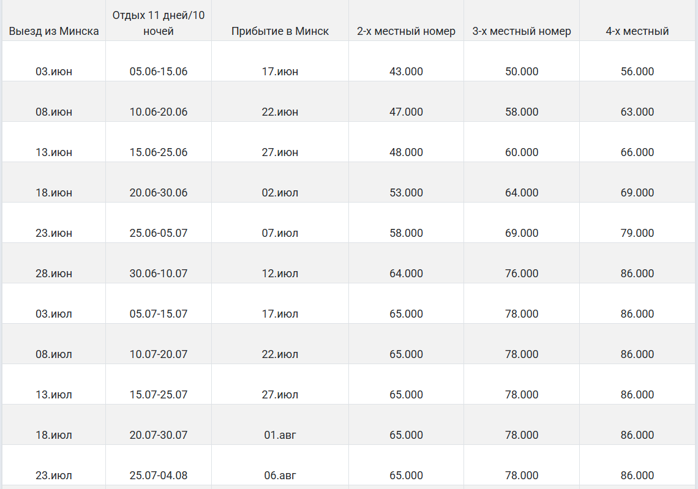This screenshot has width=698, height=489.
Task: Click the "2-х местный номер" header
Action: 406,31
